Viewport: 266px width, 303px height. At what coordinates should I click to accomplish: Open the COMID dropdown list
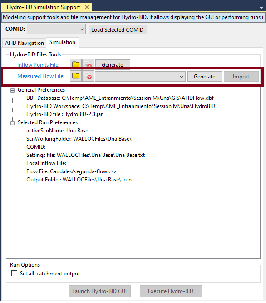click(x=56, y=29)
